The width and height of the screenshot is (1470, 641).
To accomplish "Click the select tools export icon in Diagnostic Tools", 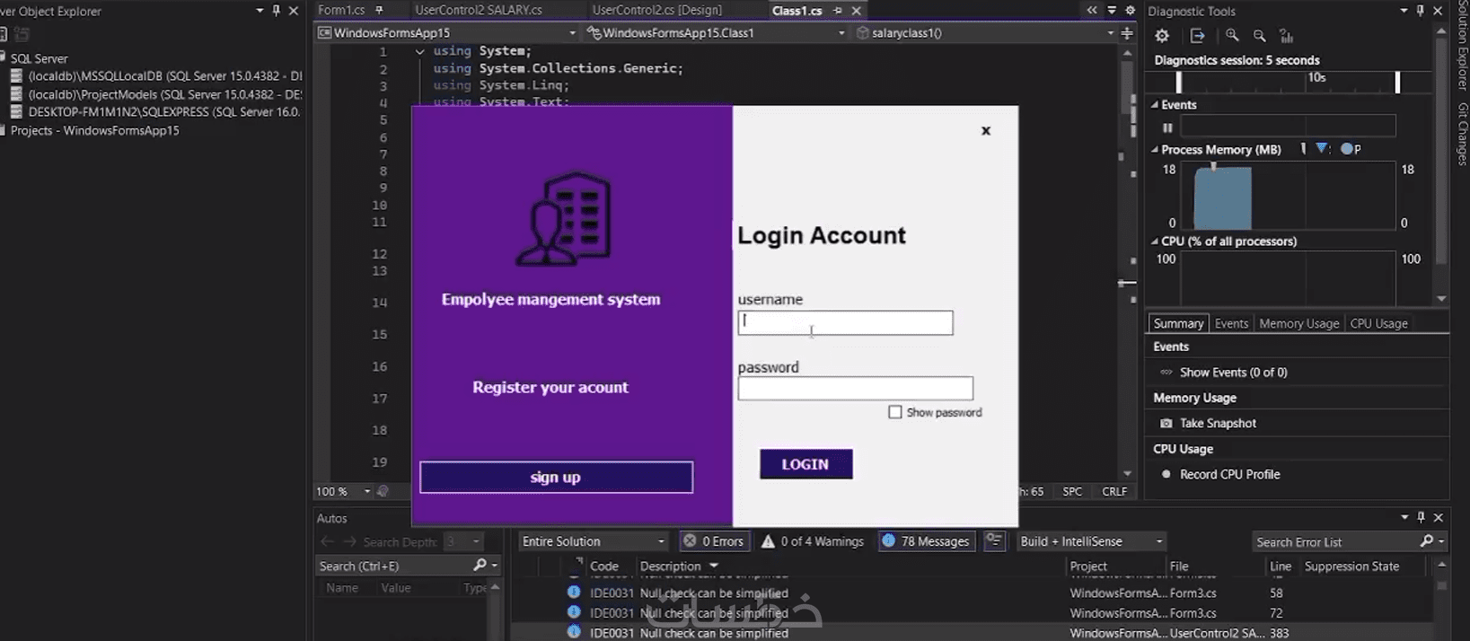I will [x=1197, y=36].
